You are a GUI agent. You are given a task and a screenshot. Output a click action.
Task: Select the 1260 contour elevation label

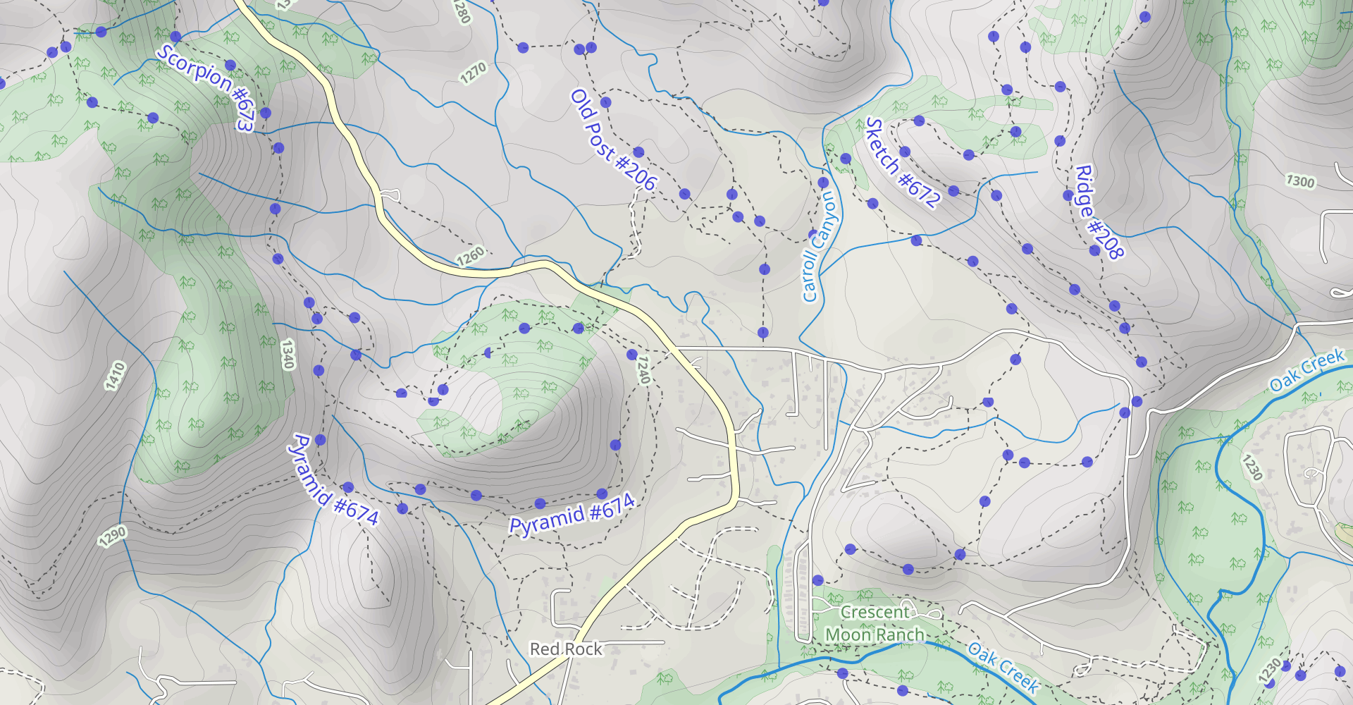tap(470, 255)
